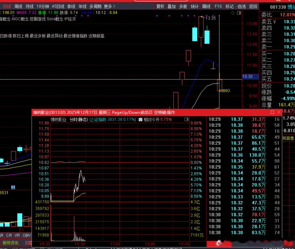This screenshot has height=249, width=295.
Task: Click the IP经济 concept tag
Action: (x=70, y=19)
